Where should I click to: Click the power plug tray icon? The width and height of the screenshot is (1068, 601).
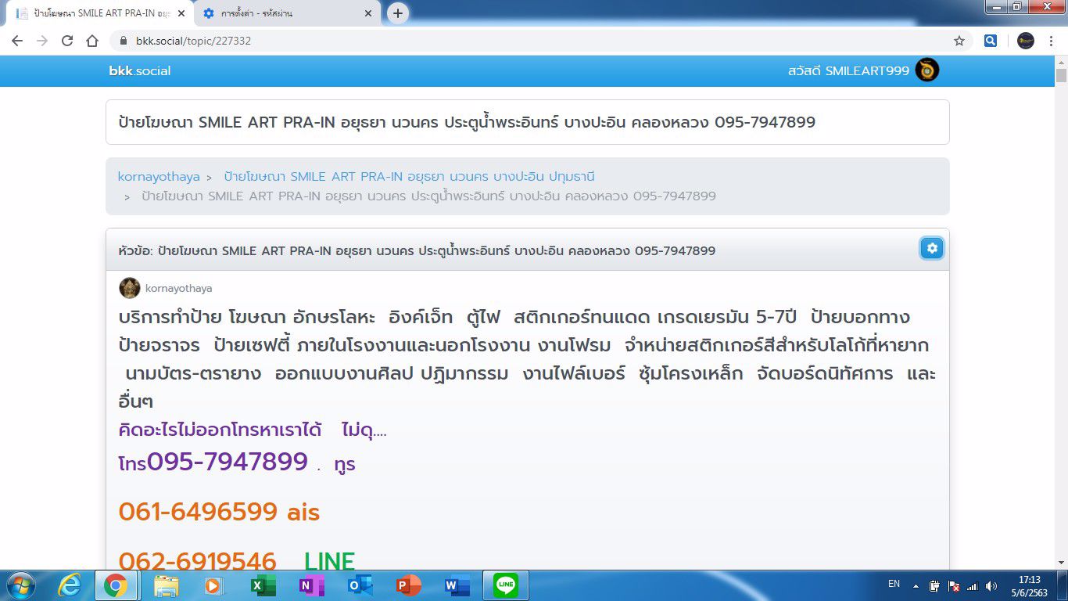934,585
